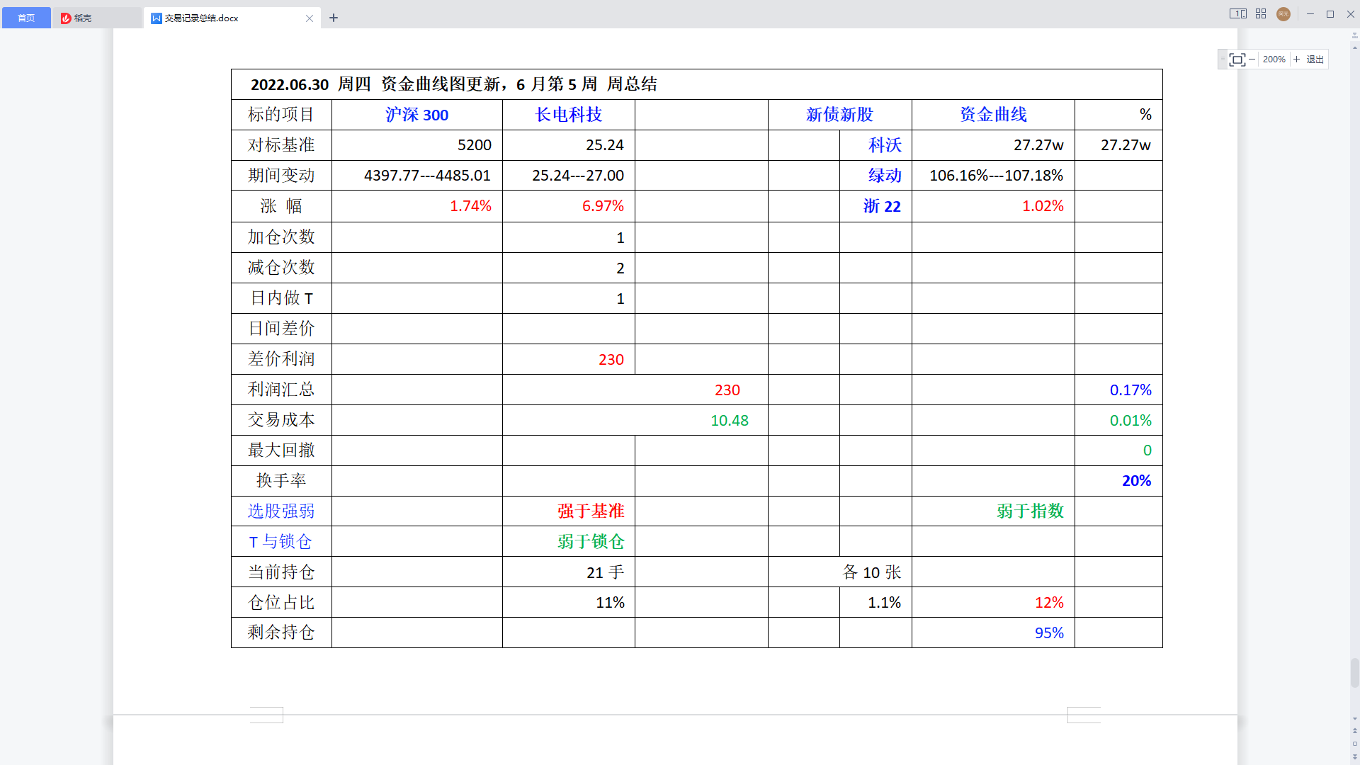This screenshot has width=1360, height=765.
Task: Click the plus zoom-in button
Action: point(1296,59)
